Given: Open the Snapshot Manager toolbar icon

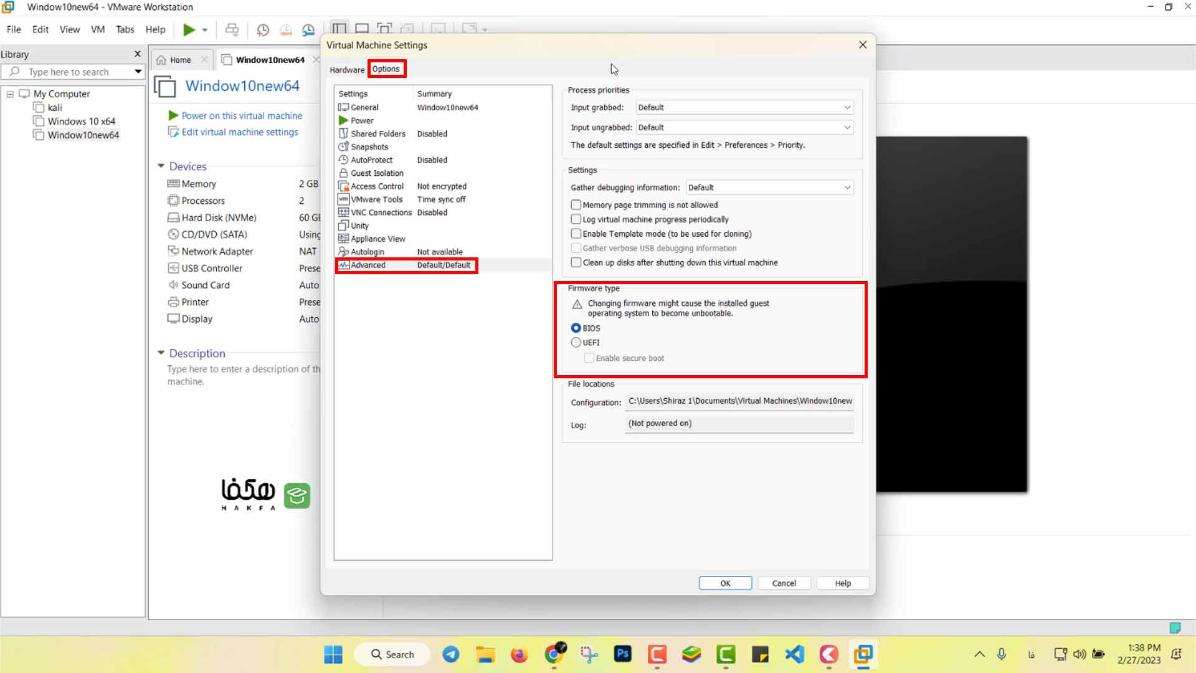Looking at the screenshot, I should pos(308,29).
